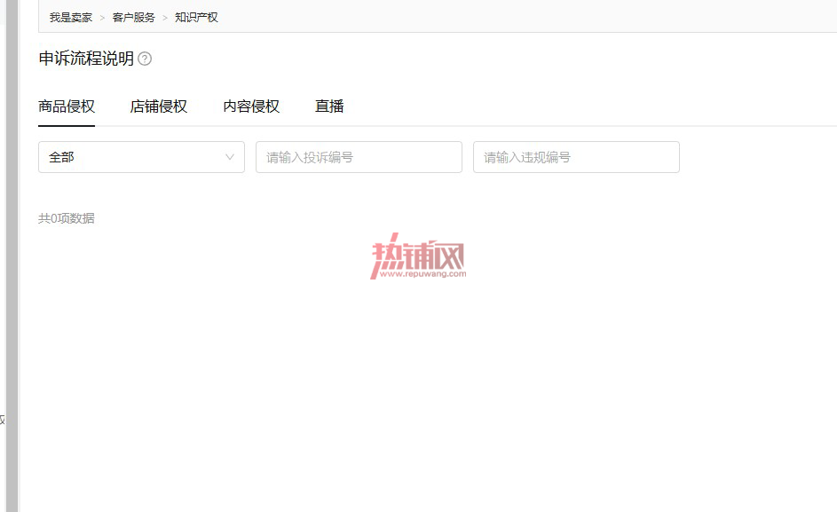Screen dimensions: 837x512
Task: Open the 内容侵权 tab
Action: pyautogui.click(x=251, y=106)
